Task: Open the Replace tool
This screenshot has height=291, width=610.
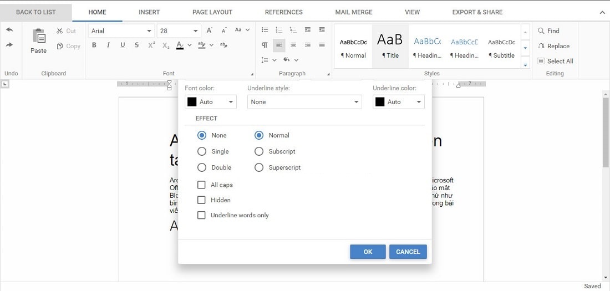Action: [x=553, y=46]
